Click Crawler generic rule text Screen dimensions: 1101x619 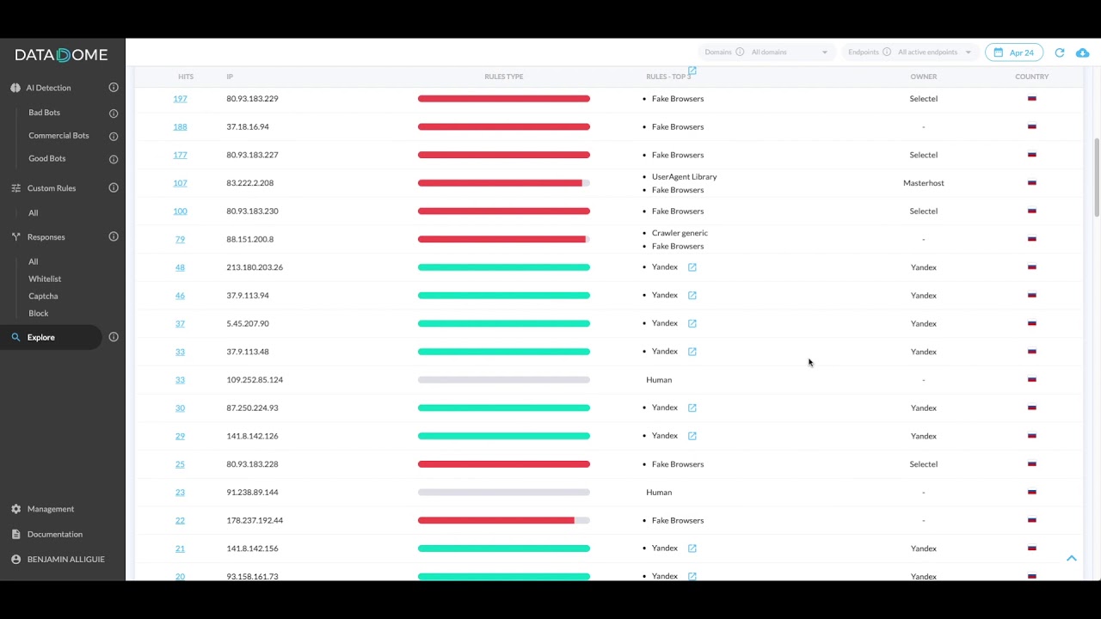pyautogui.click(x=680, y=233)
